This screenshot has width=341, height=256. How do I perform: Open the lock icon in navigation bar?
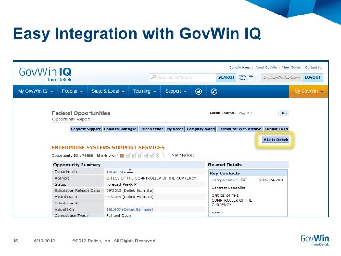tap(198, 91)
